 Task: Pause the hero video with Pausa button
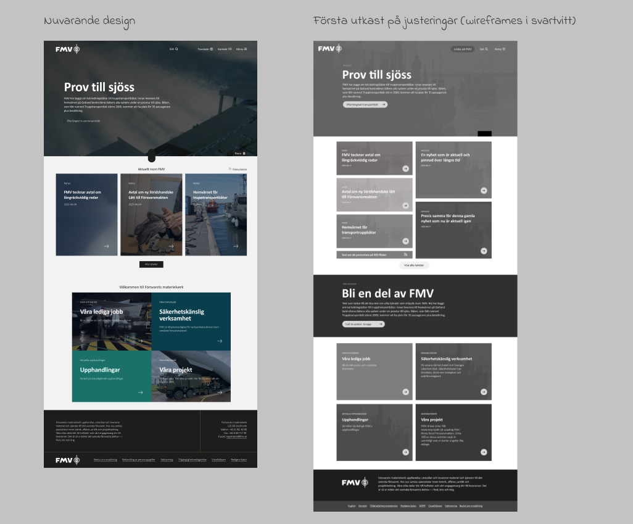[x=240, y=153]
